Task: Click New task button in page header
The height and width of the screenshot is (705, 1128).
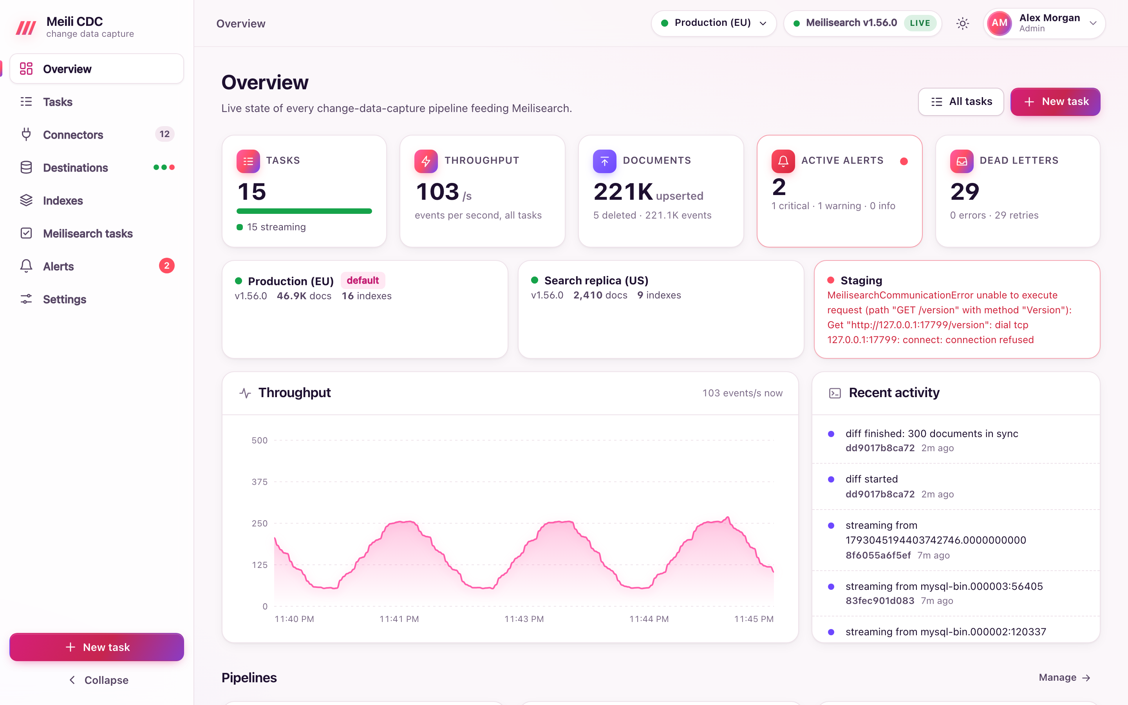Action: pyautogui.click(x=1055, y=102)
